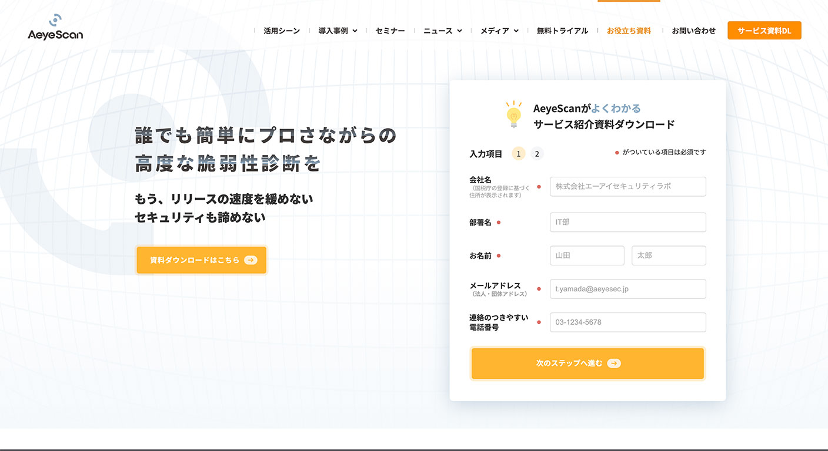828x451 pixels.
Task: Open the メディア dropdown menu
Action: click(x=499, y=31)
